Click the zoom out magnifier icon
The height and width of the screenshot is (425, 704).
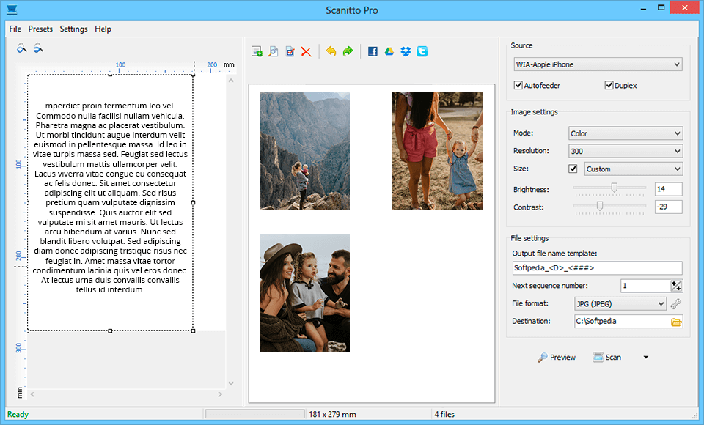(x=38, y=48)
